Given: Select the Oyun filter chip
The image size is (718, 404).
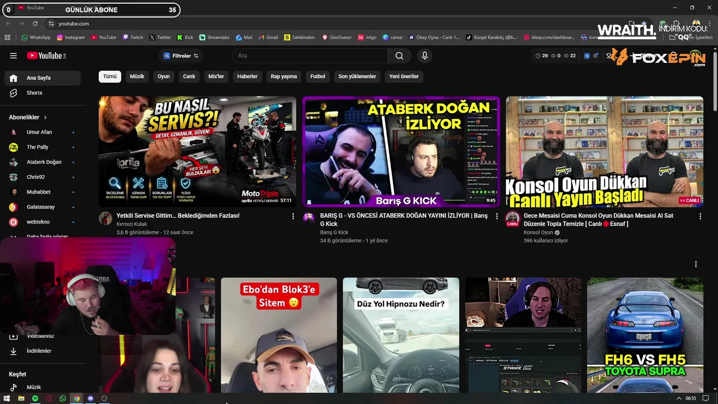Looking at the screenshot, I should (163, 76).
